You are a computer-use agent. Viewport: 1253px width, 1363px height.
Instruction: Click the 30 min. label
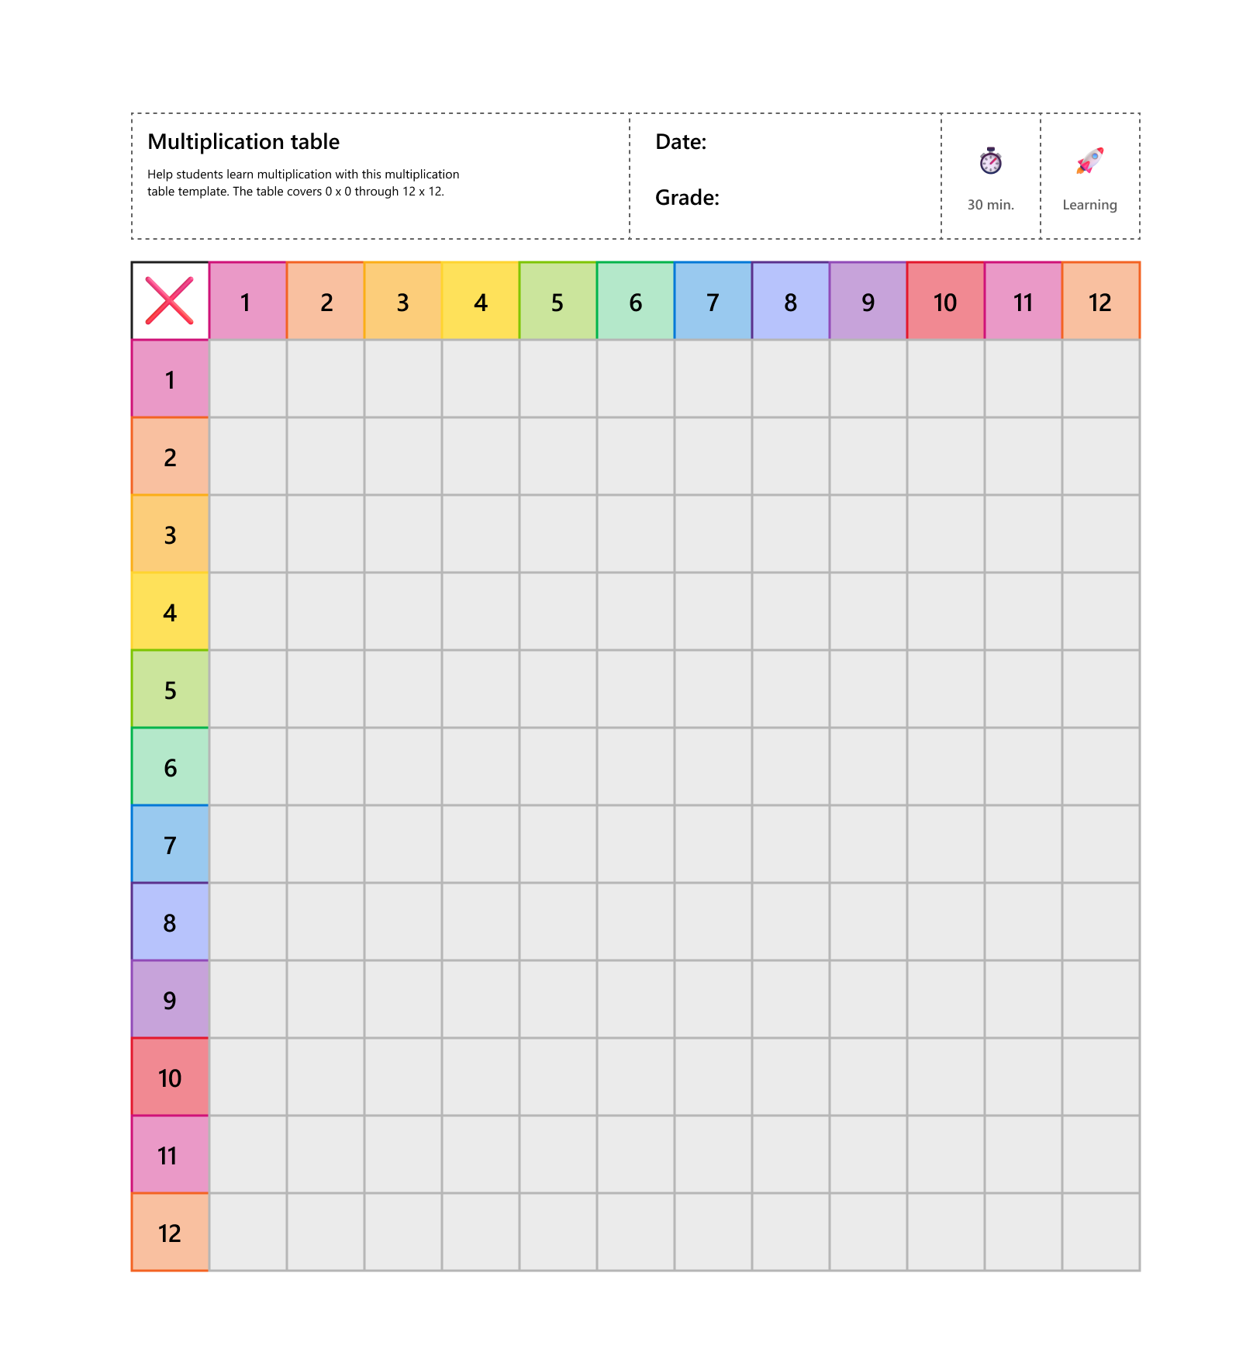pyautogui.click(x=990, y=205)
